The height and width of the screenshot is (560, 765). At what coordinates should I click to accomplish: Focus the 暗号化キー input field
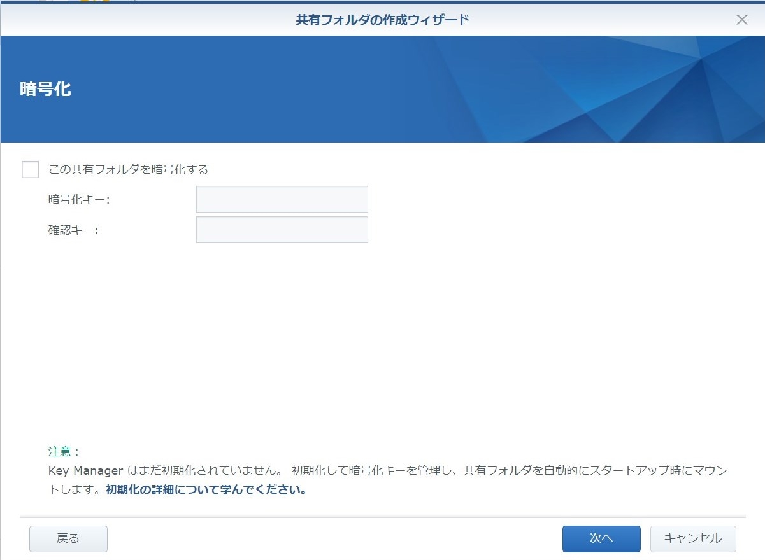282,199
